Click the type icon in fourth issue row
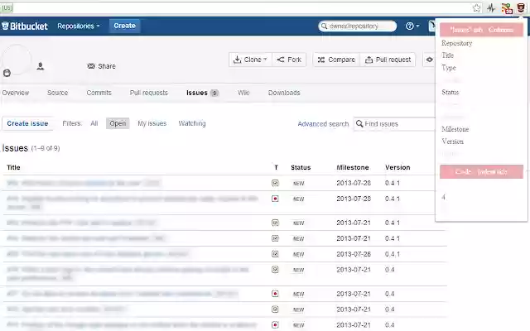530x331 pixels. [275, 238]
